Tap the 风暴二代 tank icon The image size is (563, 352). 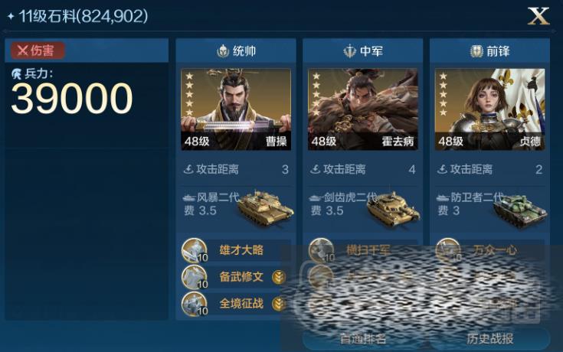pos(265,207)
